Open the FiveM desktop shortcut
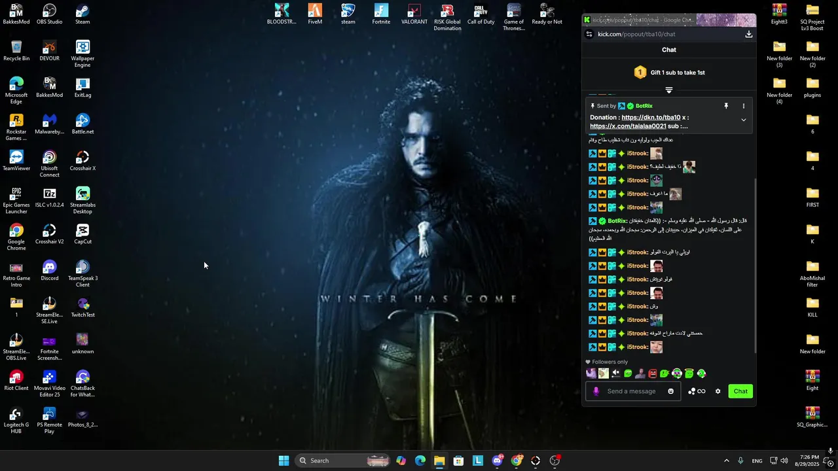The image size is (838, 471). pyautogui.click(x=315, y=14)
